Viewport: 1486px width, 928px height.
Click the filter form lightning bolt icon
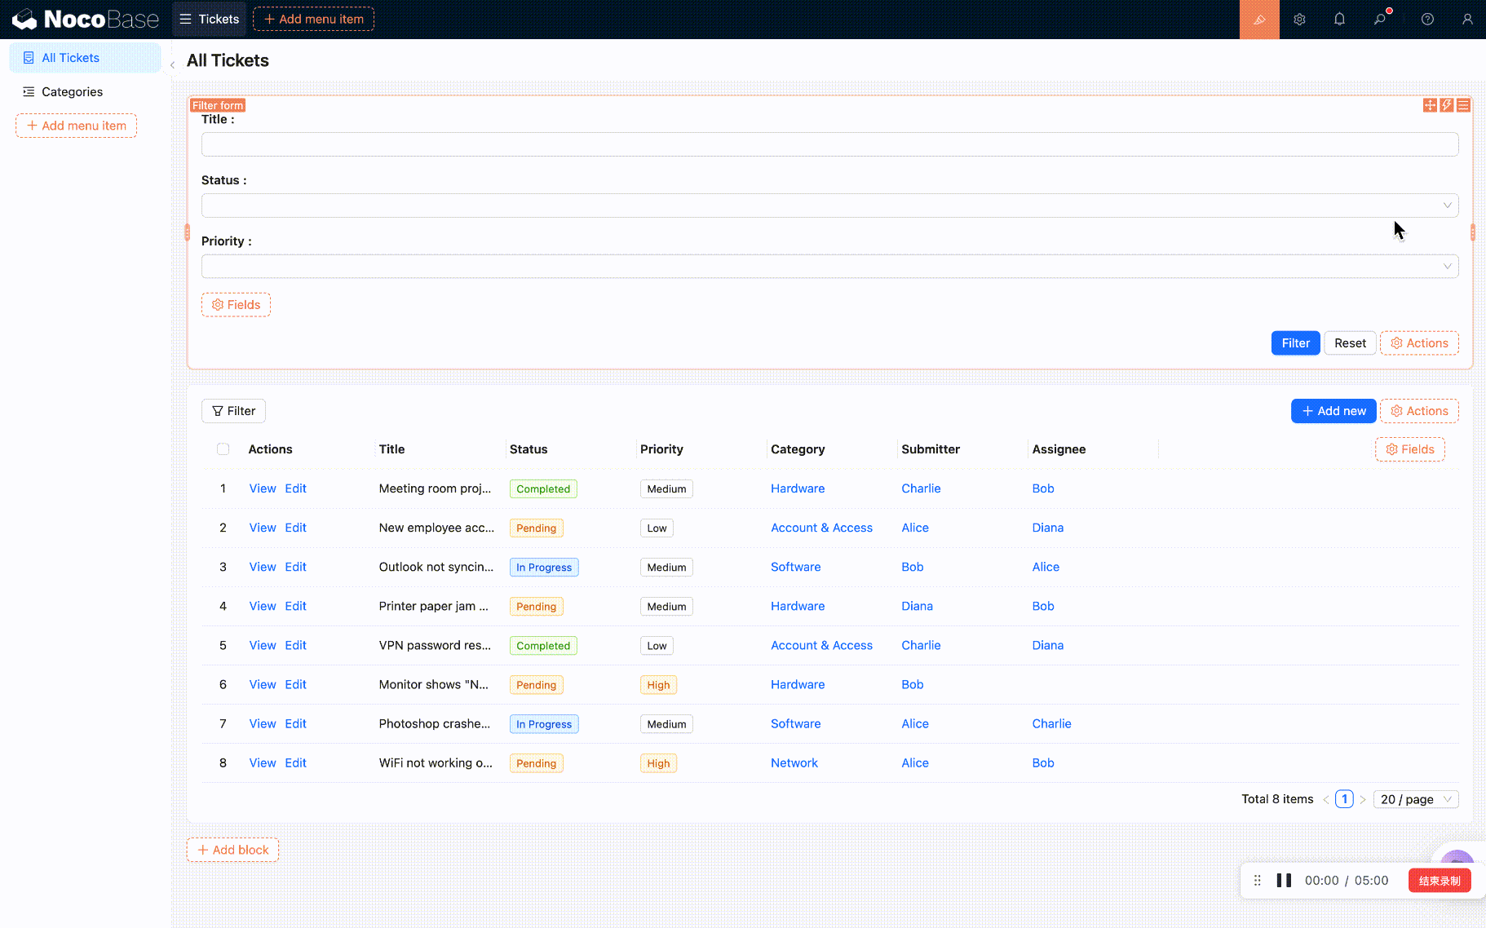tap(1447, 105)
